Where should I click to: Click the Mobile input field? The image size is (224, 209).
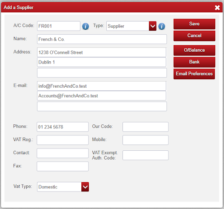coord(146,140)
